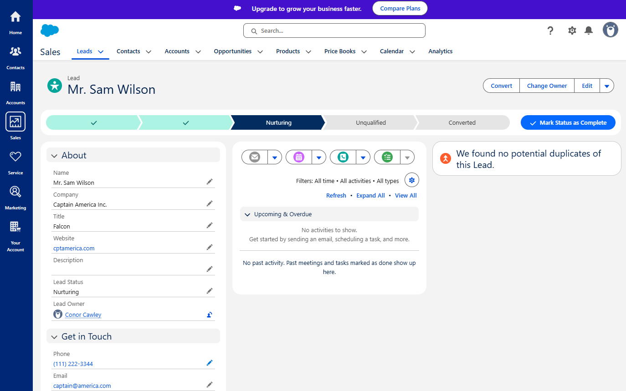Change owner via icon next to Conor Cawley
Screen dimensions: 626x391
tap(209, 314)
